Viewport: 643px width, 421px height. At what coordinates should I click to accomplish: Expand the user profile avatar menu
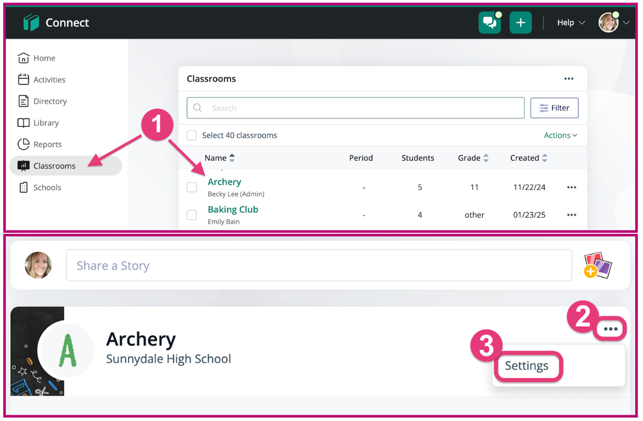(x=613, y=23)
